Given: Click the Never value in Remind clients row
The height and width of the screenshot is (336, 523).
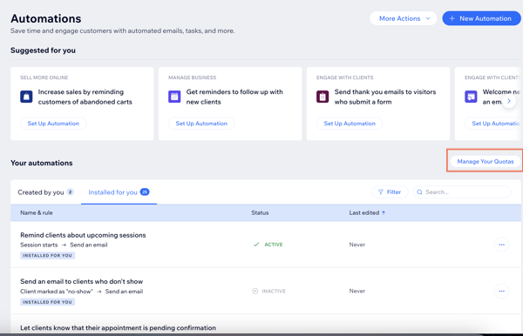Looking at the screenshot, I should coord(357,245).
